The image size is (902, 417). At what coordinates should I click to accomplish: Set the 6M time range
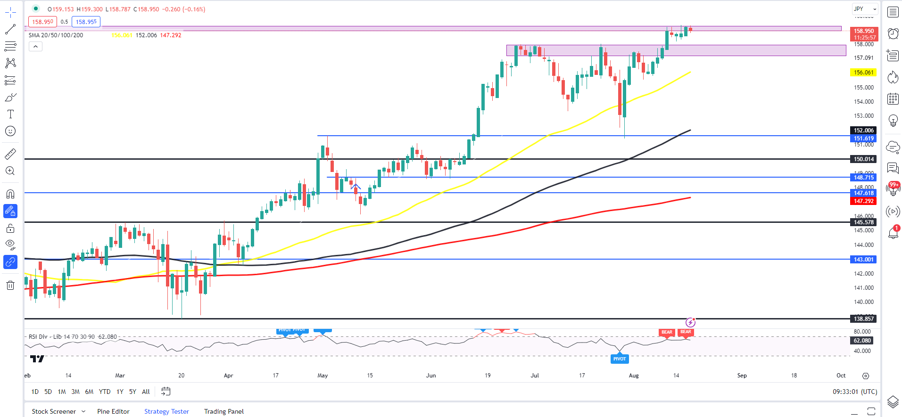click(89, 392)
